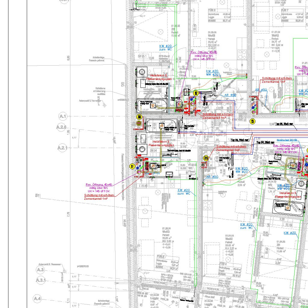The width and height of the screenshot is (308, 308).
Task: Select the blue 'Notüberlauf DN150' annotation
Action: coord(287,140)
